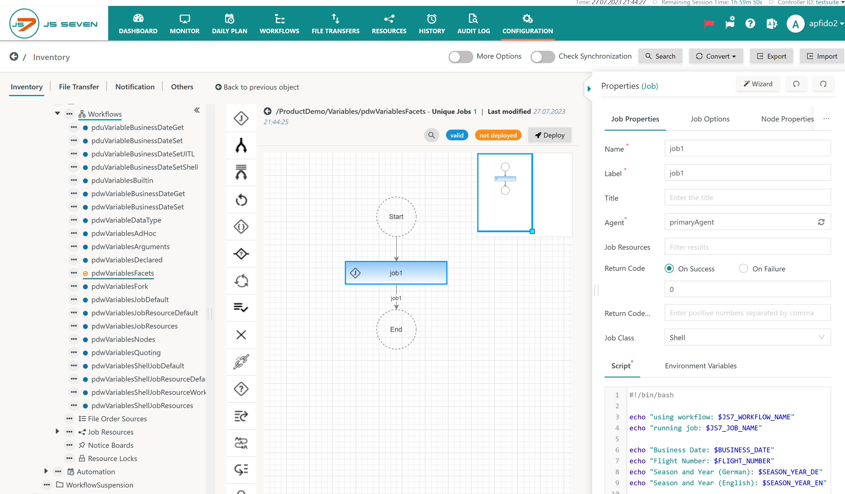Open the Dashboard menu

[x=138, y=24]
